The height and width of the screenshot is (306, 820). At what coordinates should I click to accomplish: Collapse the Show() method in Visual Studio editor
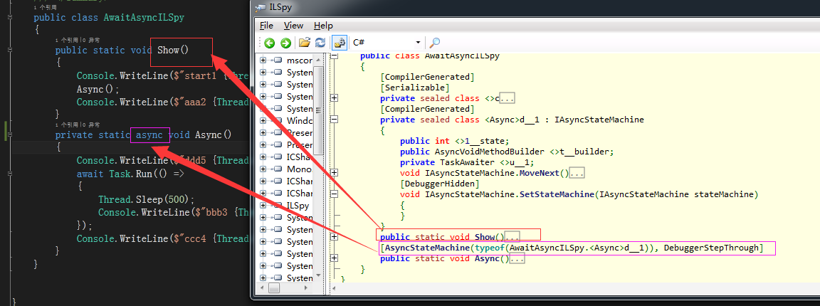[11, 51]
